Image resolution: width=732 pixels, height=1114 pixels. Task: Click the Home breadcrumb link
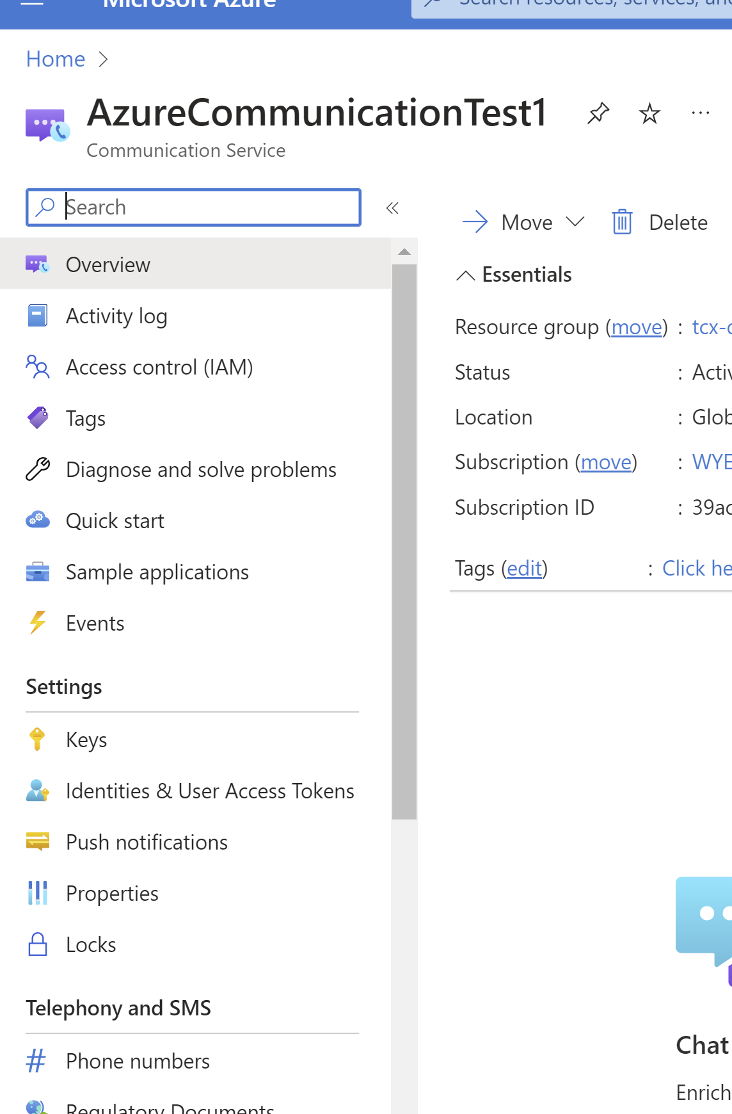pos(56,59)
